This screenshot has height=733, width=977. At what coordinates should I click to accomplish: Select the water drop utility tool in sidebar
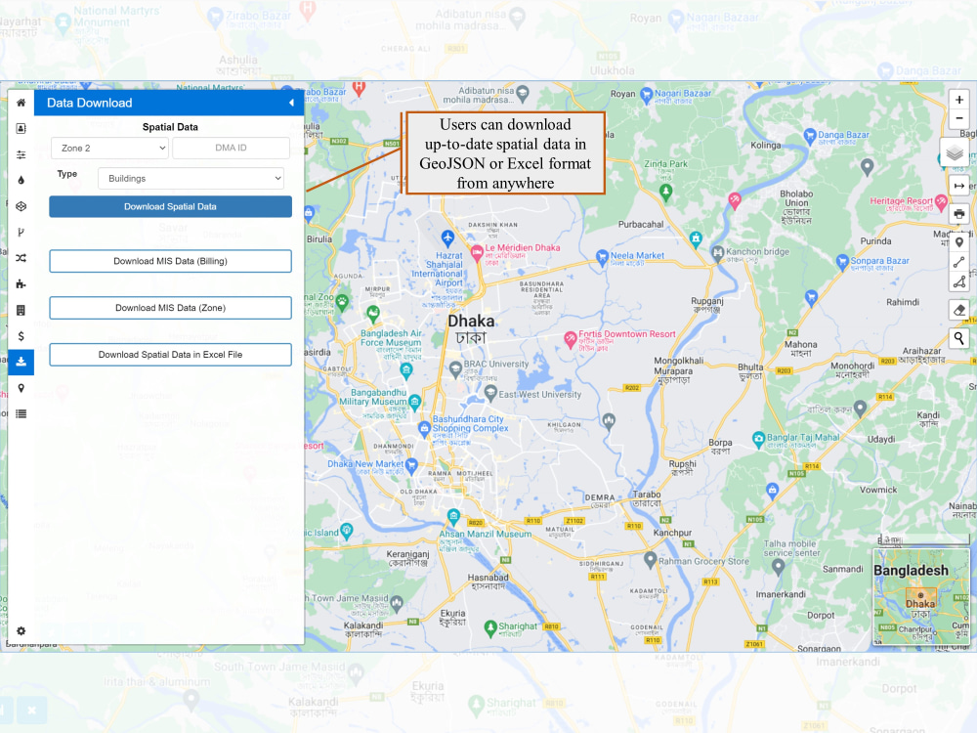pos(21,180)
